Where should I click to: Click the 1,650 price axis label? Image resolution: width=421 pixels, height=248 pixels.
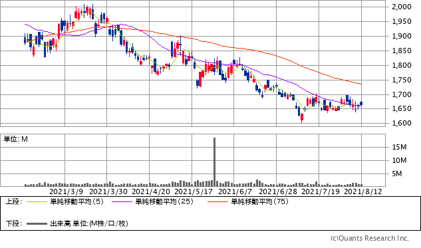point(402,108)
